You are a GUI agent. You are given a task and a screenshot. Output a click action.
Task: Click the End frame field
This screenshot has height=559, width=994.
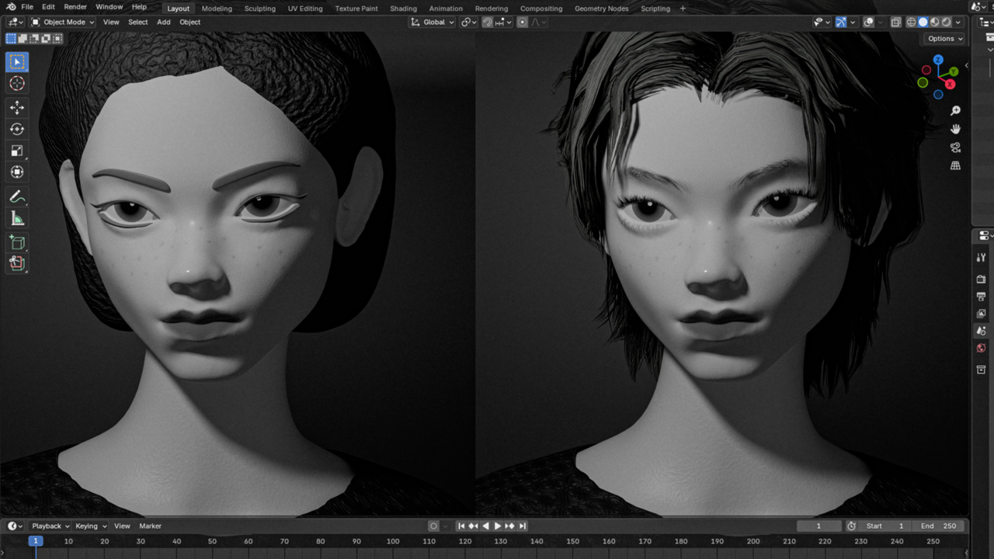[939, 526]
